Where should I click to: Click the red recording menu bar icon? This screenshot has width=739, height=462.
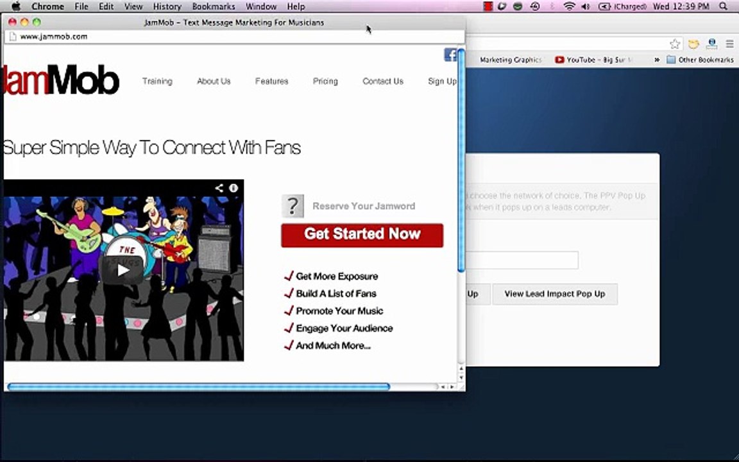pos(488,6)
